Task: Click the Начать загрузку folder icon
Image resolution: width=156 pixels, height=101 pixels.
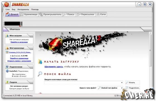Action: point(40,61)
